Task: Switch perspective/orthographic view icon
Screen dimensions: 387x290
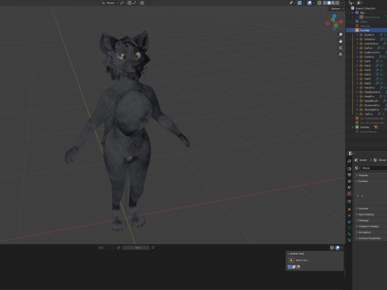Action: click(x=340, y=54)
